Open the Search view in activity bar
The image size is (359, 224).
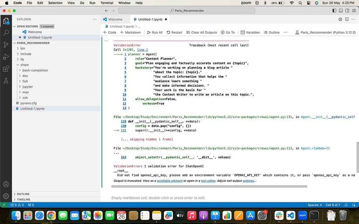6,33
